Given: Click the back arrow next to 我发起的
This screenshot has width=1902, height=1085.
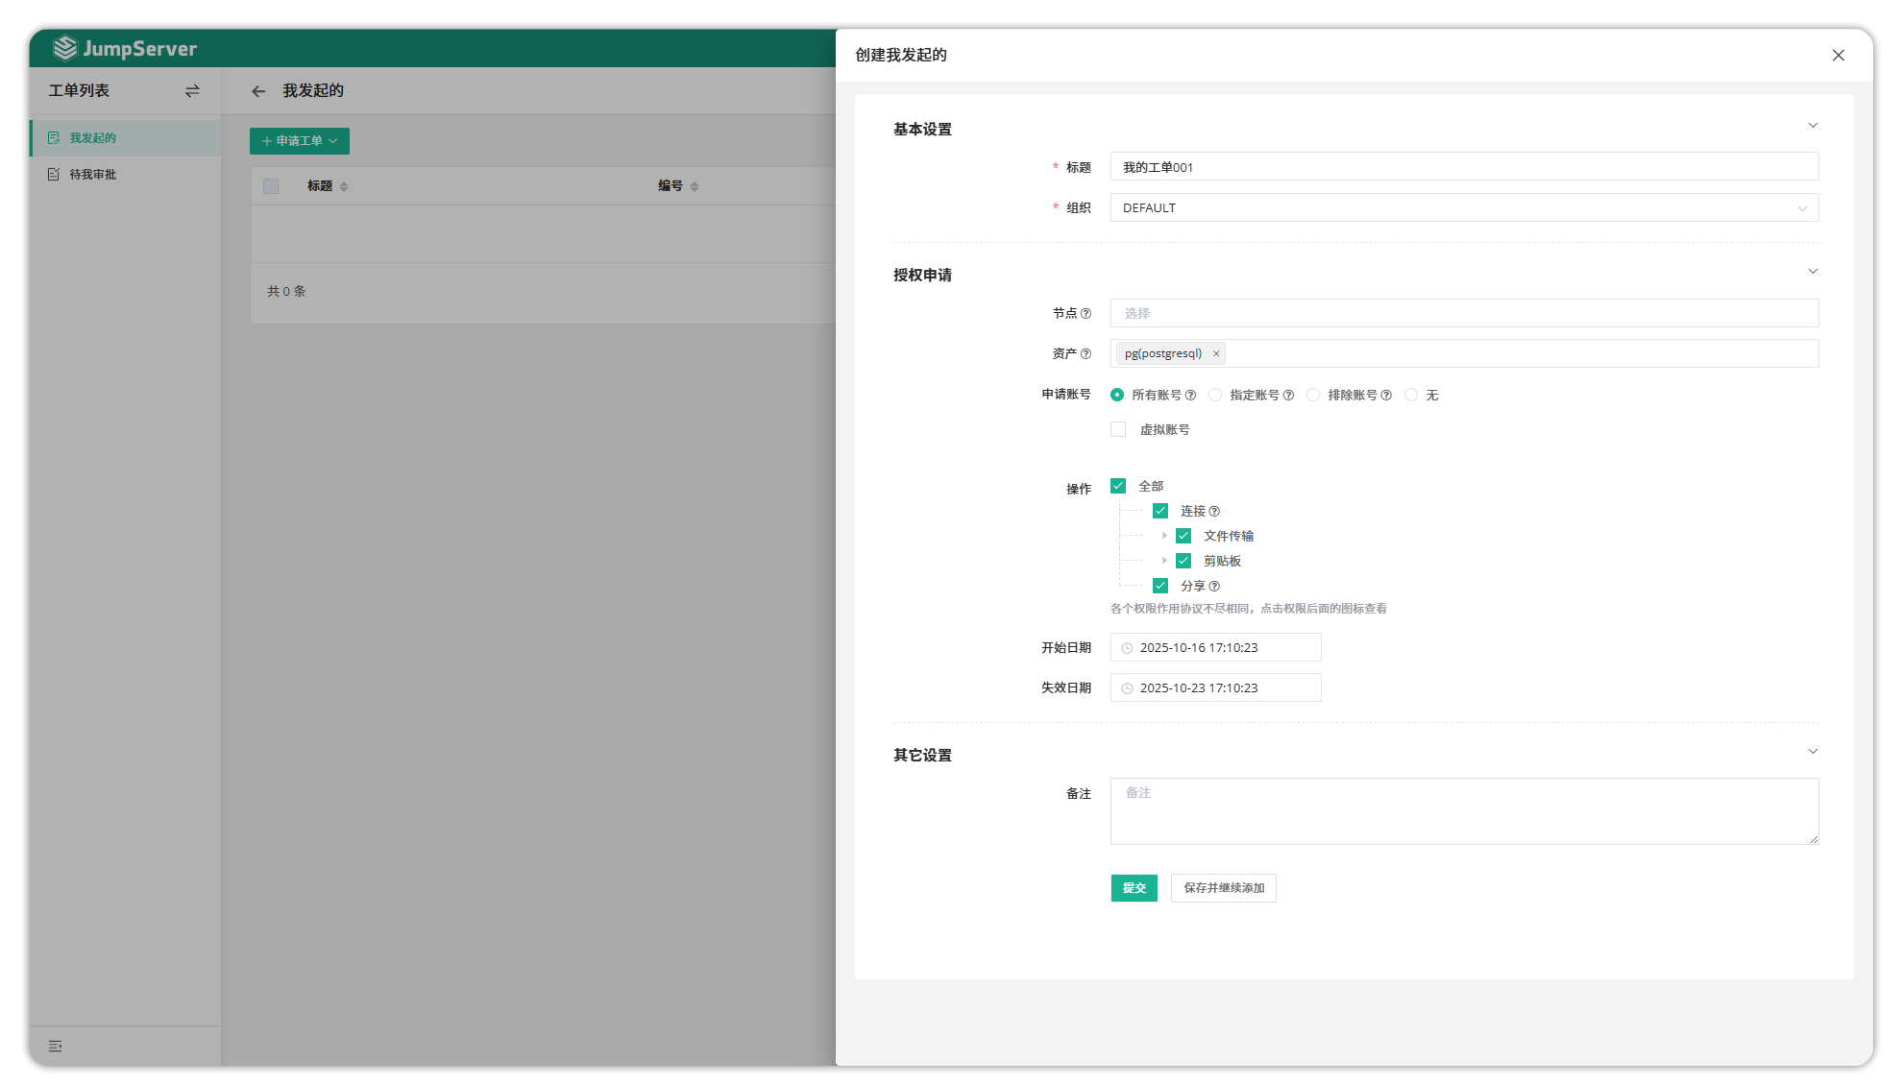Looking at the screenshot, I should point(258,91).
